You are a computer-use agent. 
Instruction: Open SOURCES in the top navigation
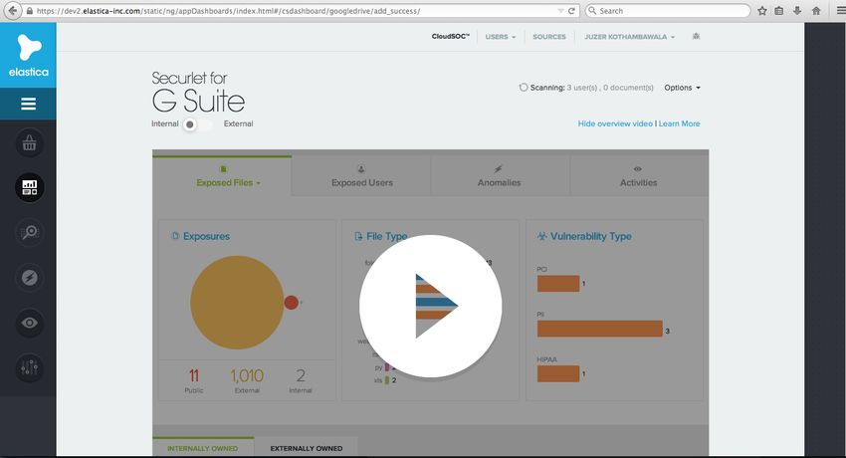coord(549,37)
